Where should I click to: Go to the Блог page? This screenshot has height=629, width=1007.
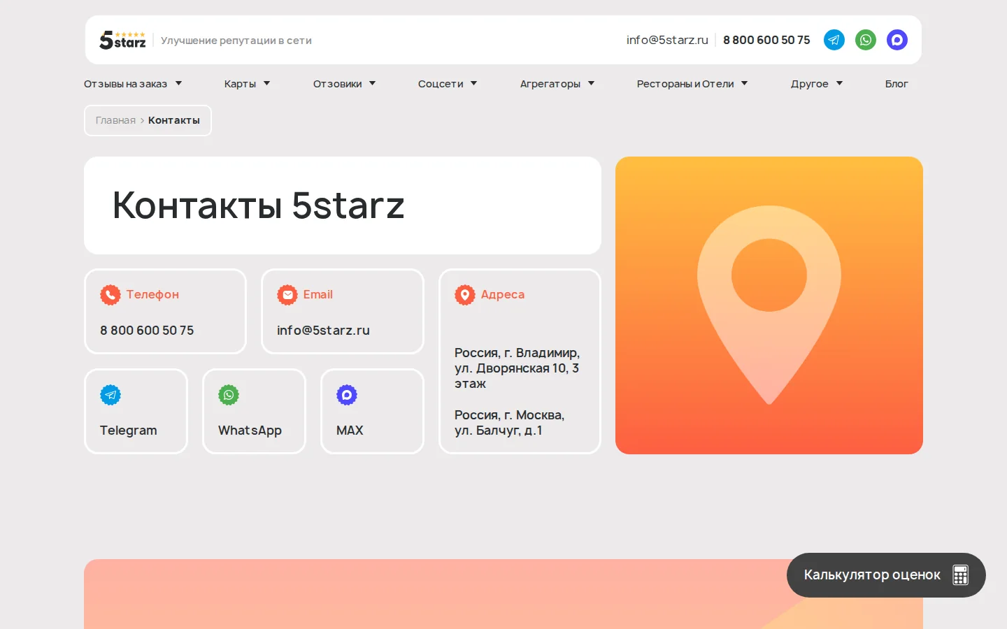[897, 84]
